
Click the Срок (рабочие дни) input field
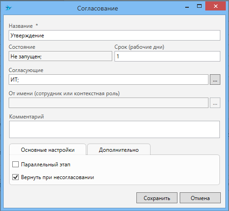tap(167, 56)
